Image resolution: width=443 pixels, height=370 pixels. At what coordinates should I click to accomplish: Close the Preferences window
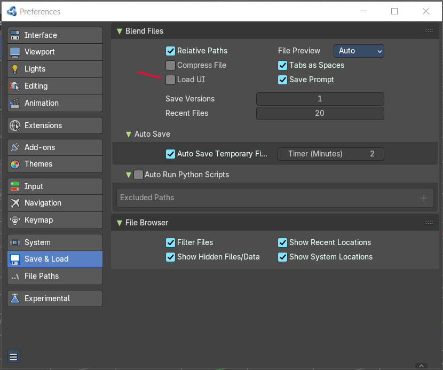coord(426,11)
